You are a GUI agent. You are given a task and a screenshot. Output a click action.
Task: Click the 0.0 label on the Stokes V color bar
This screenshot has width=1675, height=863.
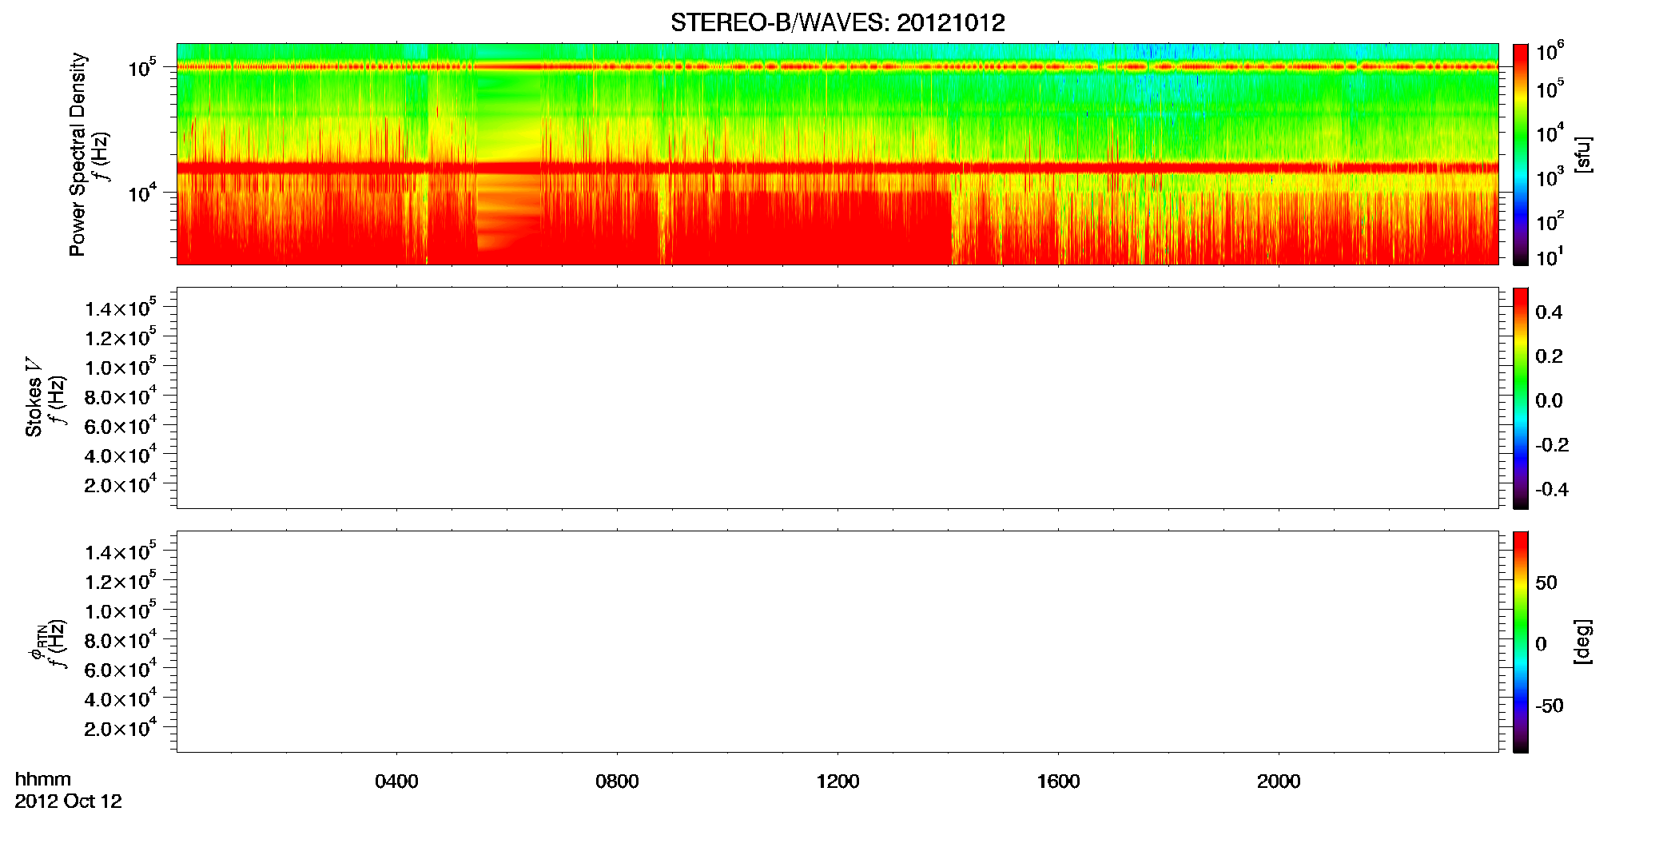[1549, 401]
